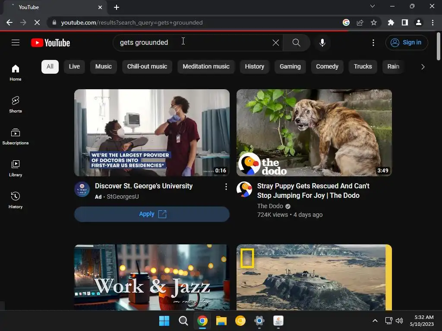
Task: Open the volume control in tray
Action: click(x=399, y=321)
